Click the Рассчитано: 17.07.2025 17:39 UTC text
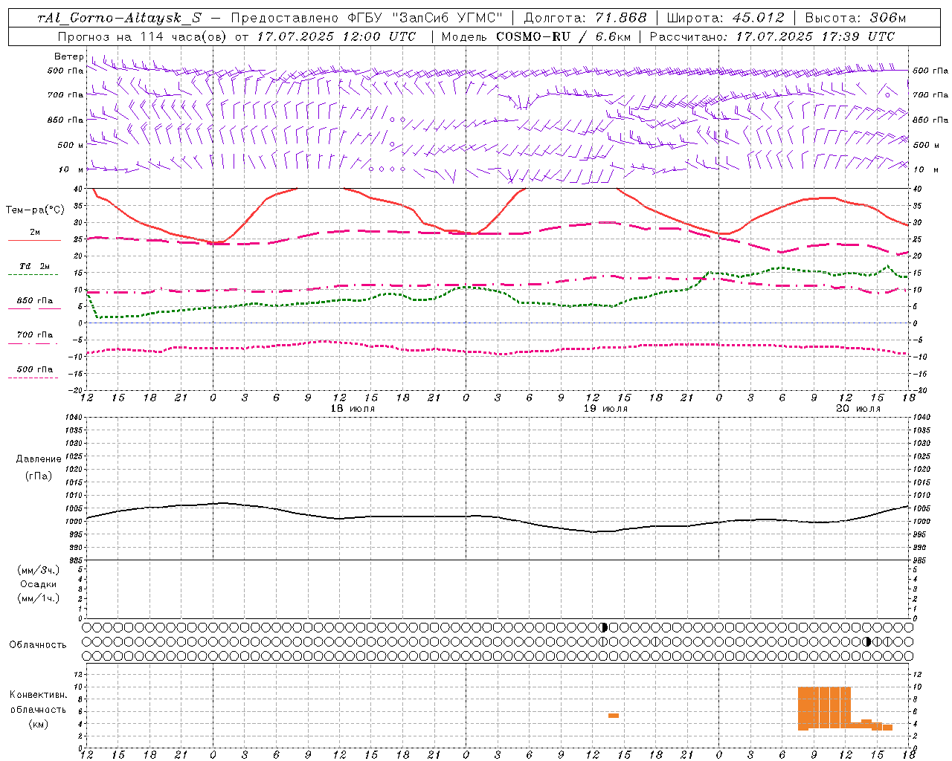 point(772,36)
